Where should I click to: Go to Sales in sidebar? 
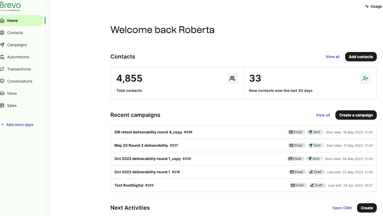12,105
